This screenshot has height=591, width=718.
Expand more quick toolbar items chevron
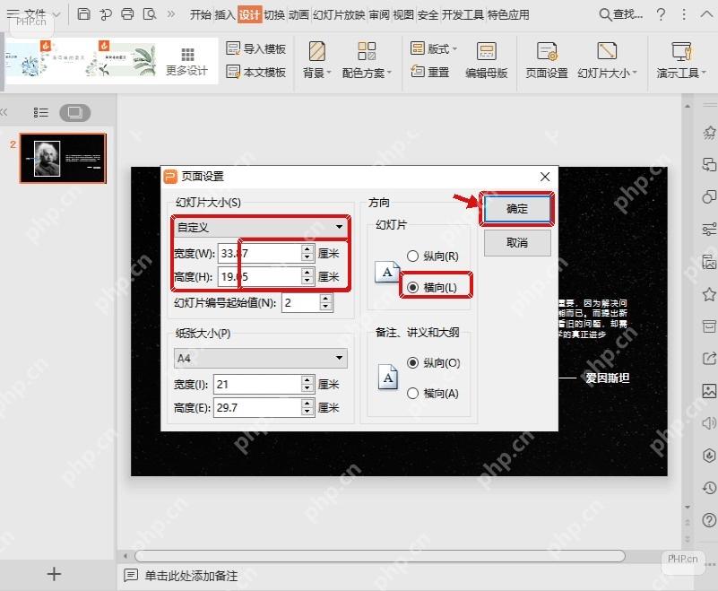pyautogui.click(x=171, y=14)
